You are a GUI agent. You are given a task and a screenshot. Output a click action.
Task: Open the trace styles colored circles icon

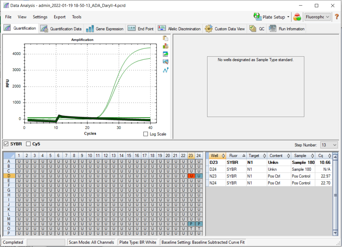(x=297, y=17)
